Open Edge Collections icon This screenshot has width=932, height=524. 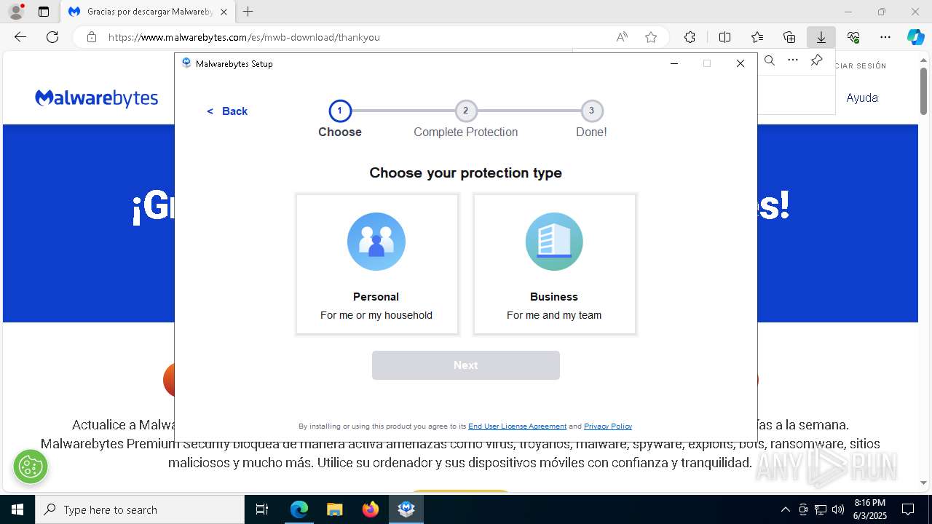pyautogui.click(x=789, y=37)
